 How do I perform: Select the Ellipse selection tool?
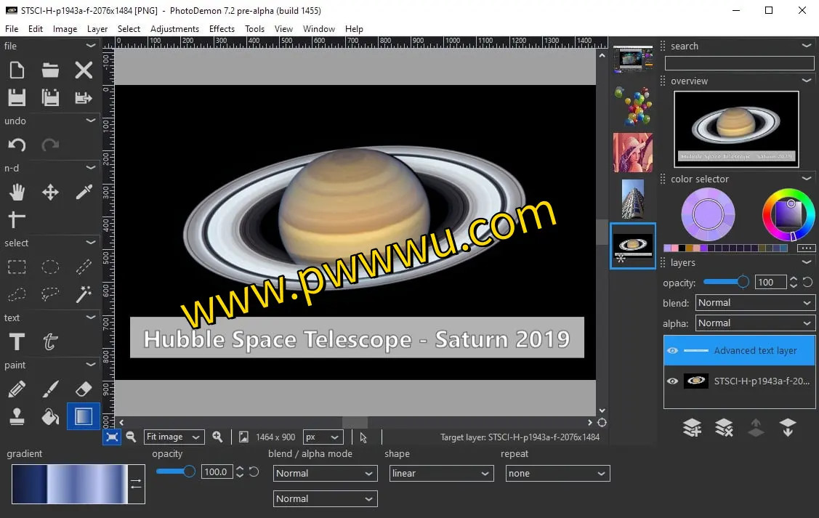pos(50,267)
